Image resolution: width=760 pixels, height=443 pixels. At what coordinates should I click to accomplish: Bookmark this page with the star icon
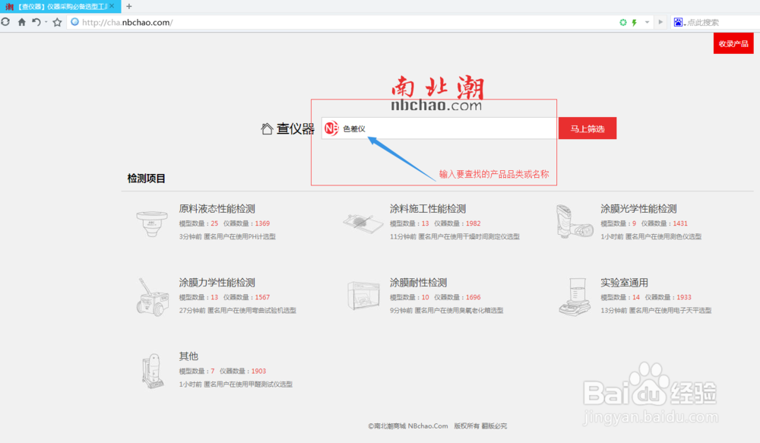coord(57,22)
